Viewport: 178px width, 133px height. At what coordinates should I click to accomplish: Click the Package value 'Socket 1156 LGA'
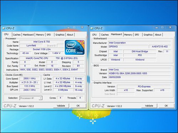42,49
